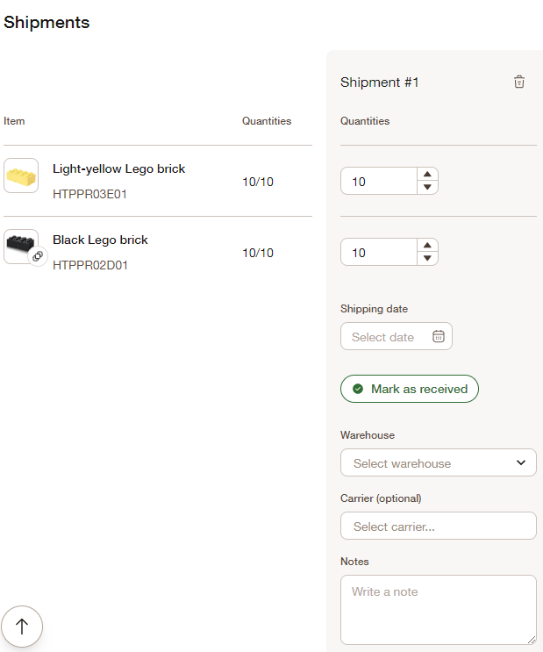Decrease Light-yellow Lego brick quantity
This screenshot has height=652, width=543.
point(427,188)
